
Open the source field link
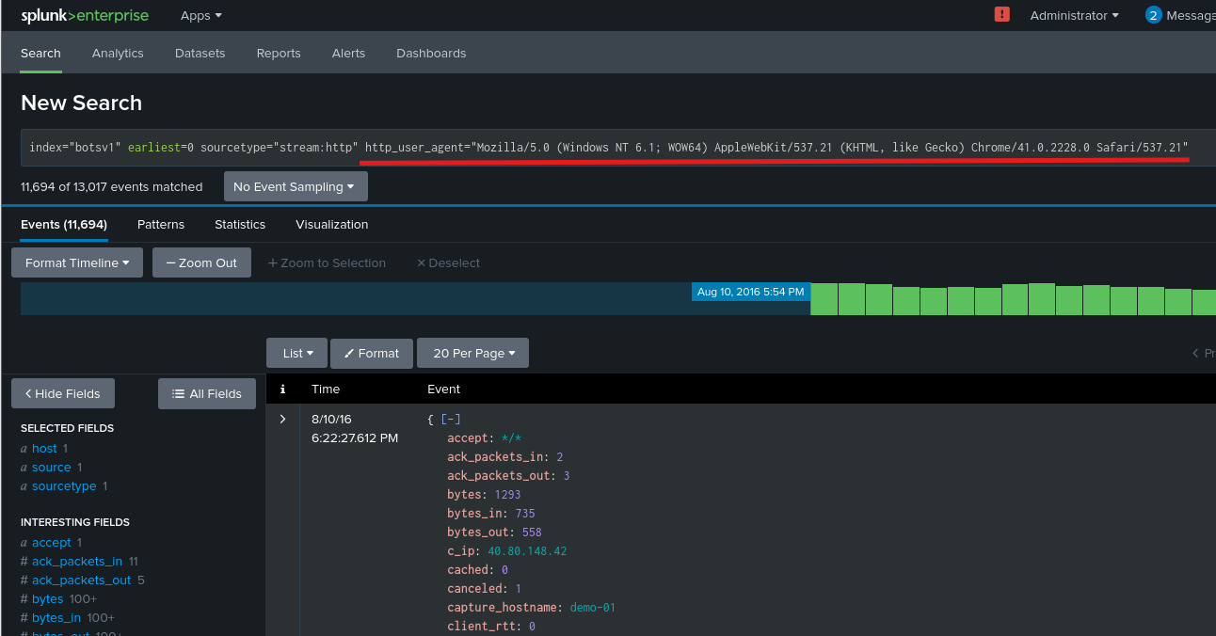[51, 467]
